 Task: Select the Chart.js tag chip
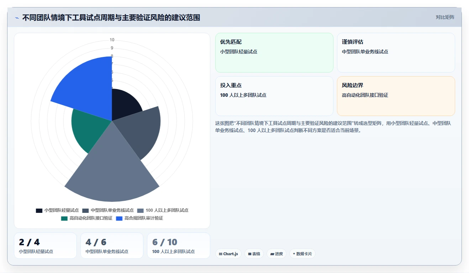[x=228, y=254]
